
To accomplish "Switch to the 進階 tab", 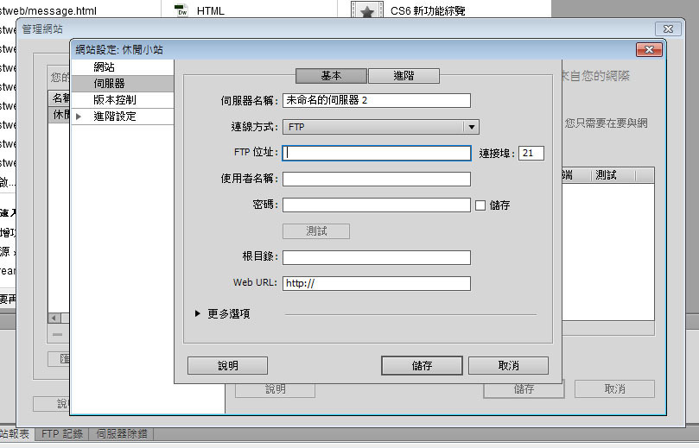I will point(404,76).
